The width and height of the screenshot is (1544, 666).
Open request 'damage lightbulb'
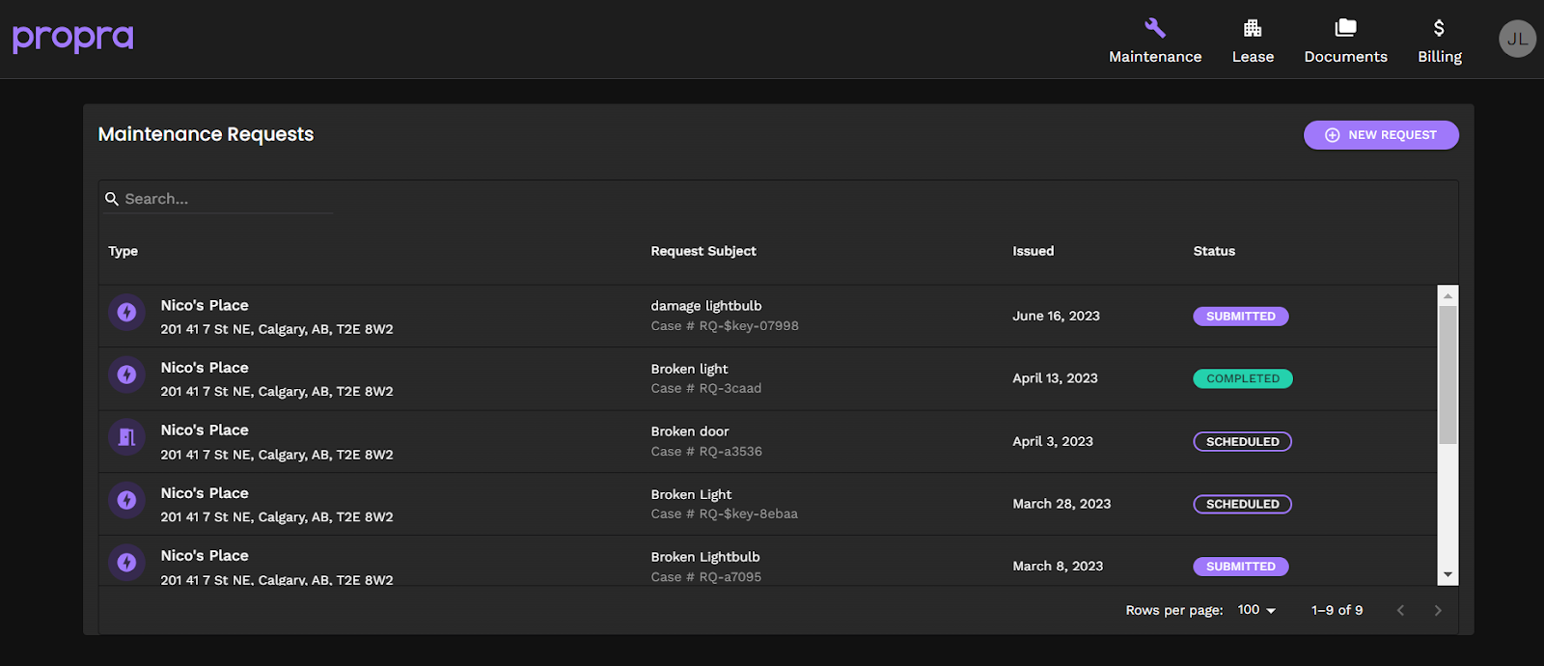click(705, 306)
